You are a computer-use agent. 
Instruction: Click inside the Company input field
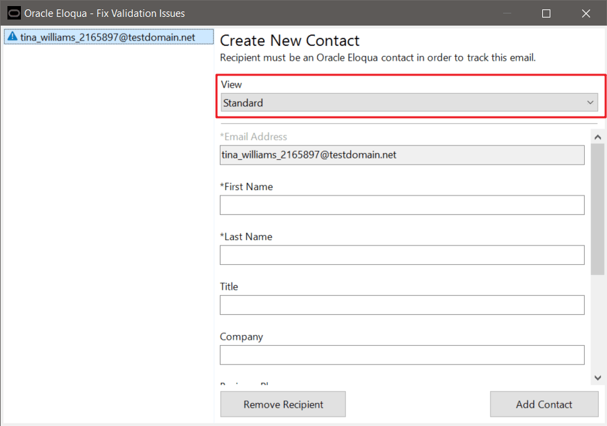point(402,355)
